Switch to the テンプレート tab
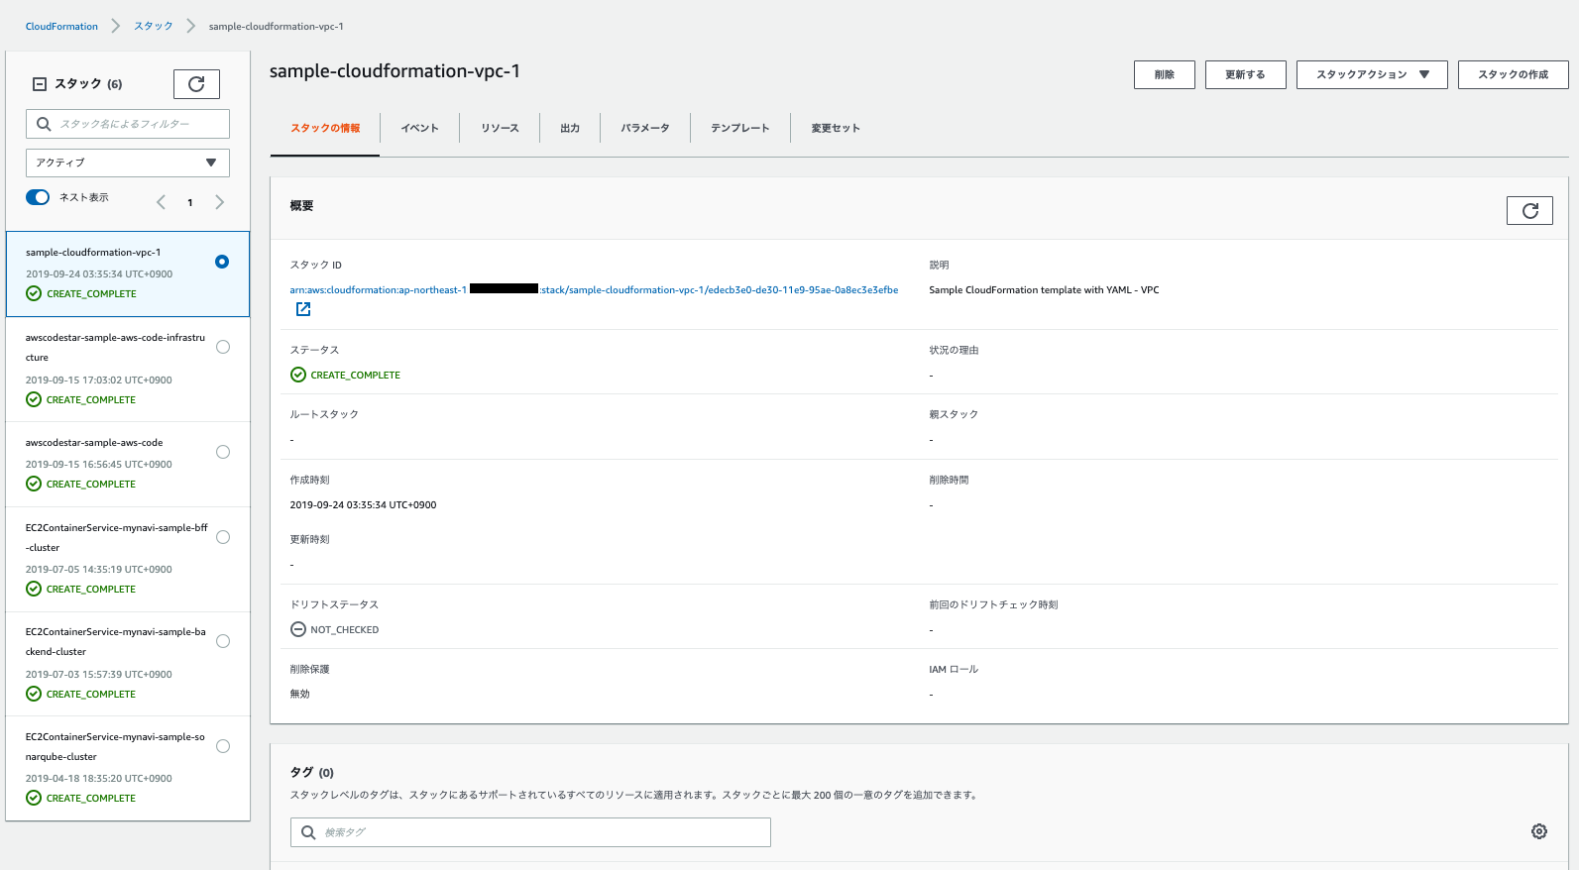 (x=740, y=129)
